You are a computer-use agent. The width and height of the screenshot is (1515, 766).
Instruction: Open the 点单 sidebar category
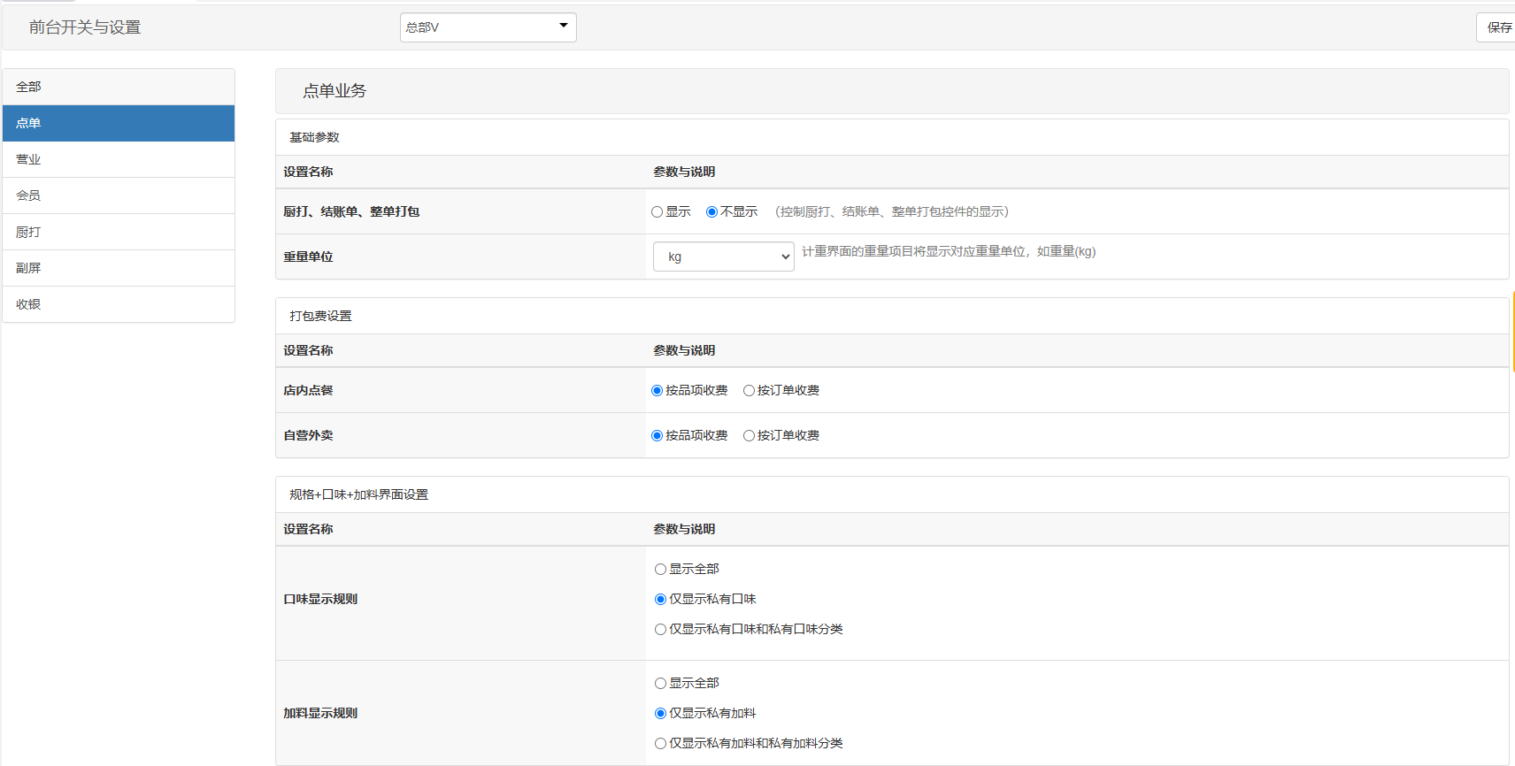119,123
